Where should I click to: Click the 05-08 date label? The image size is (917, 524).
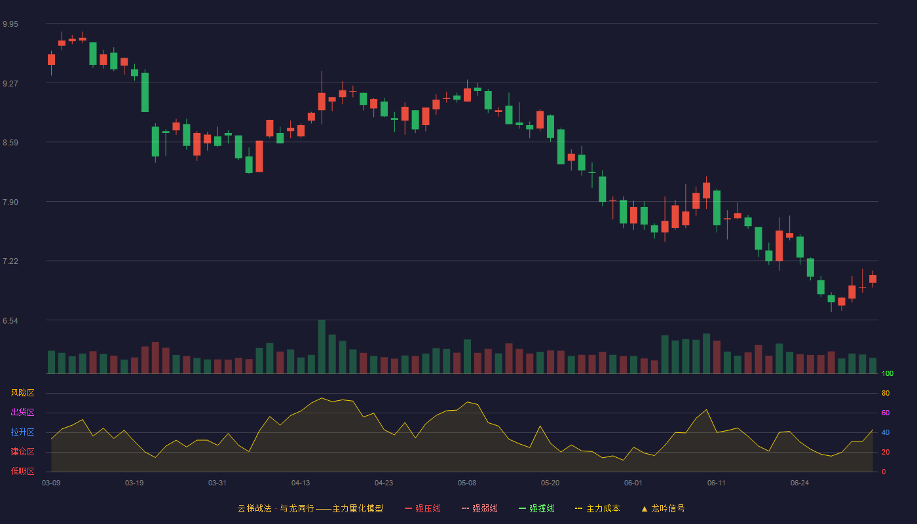point(467,483)
